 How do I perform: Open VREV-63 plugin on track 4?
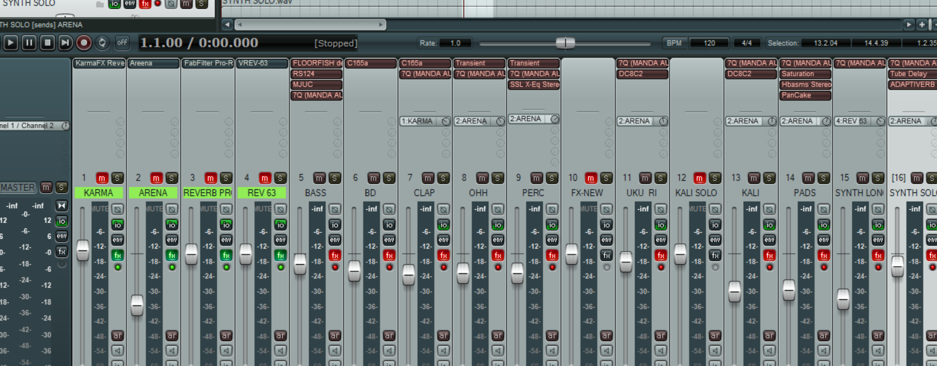pyautogui.click(x=262, y=63)
